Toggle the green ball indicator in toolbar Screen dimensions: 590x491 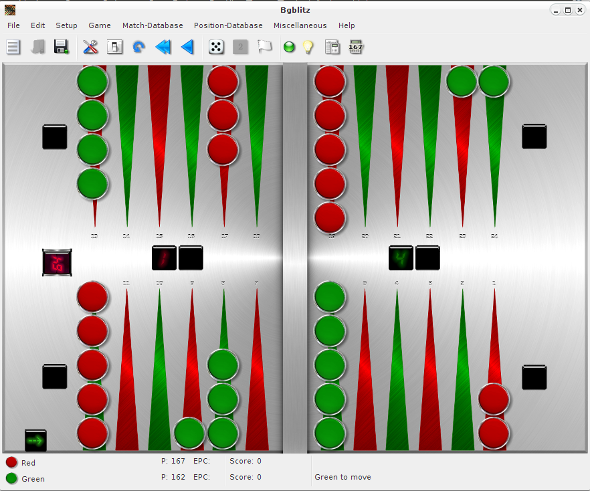pyautogui.click(x=289, y=47)
